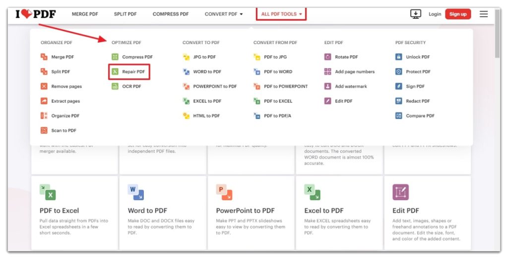Open the Word to PDF tool card

pyautogui.click(x=163, y=212)
